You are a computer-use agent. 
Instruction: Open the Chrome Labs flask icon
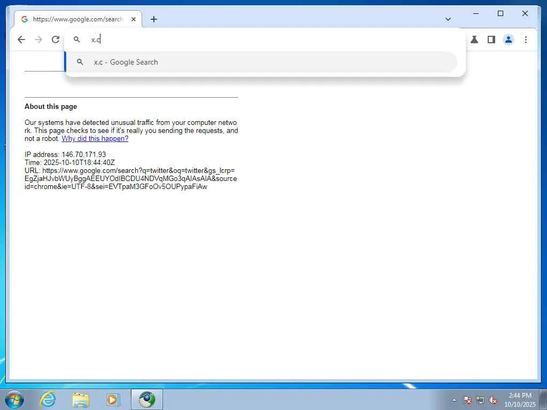(x=474, y=40)
